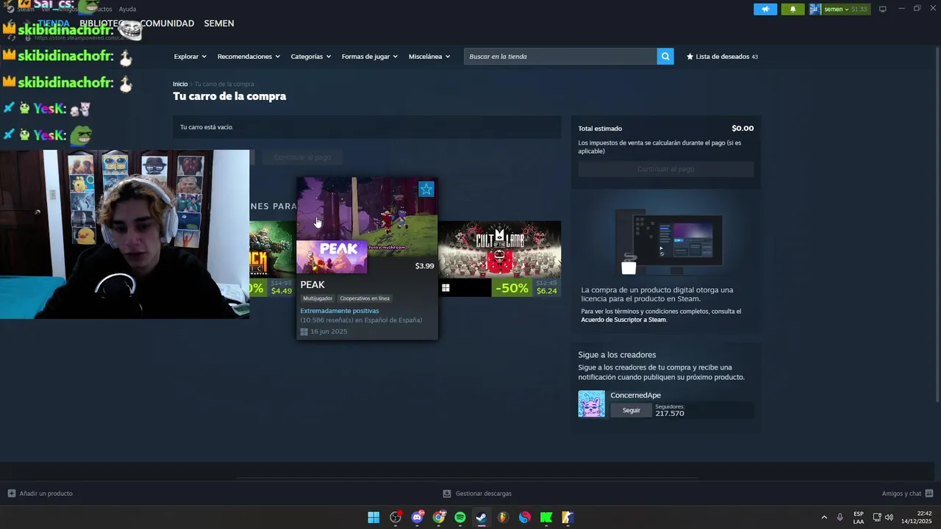
Task: Click the Gestionar descargas icon
Action: tap(447, 494)
